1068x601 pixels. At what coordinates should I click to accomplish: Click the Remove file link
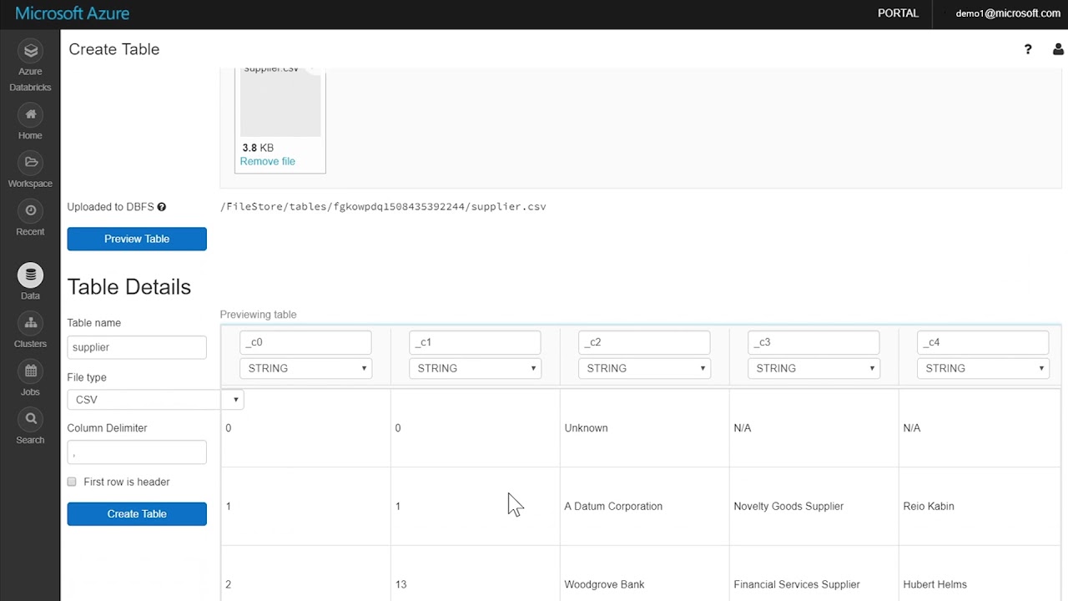tap(267, 161)
